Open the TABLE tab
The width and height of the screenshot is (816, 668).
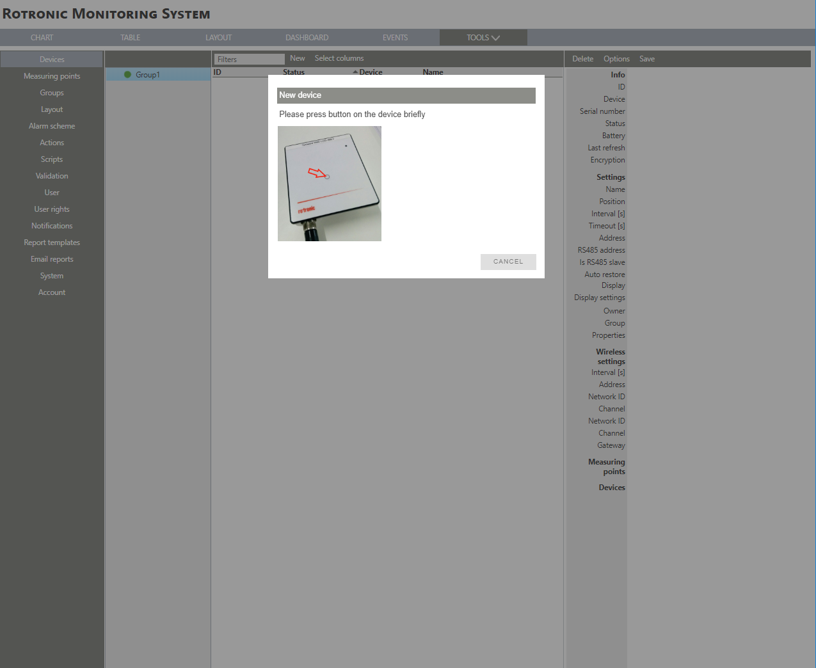(x=131, y=38)
